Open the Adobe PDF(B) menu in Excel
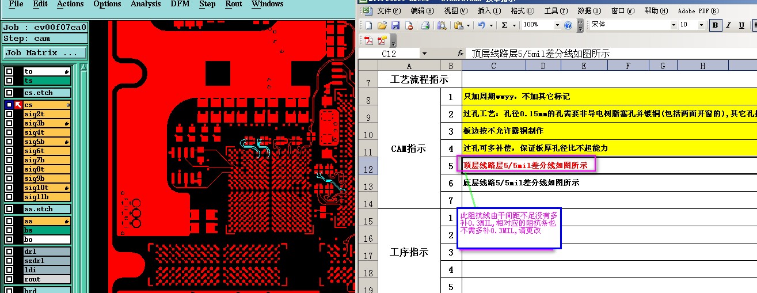This screenshot has height=293, width=757. [x=698, y=11]
